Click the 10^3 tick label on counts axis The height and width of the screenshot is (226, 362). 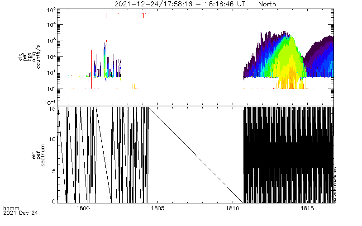pyautogui.click(x=52, y=40)
